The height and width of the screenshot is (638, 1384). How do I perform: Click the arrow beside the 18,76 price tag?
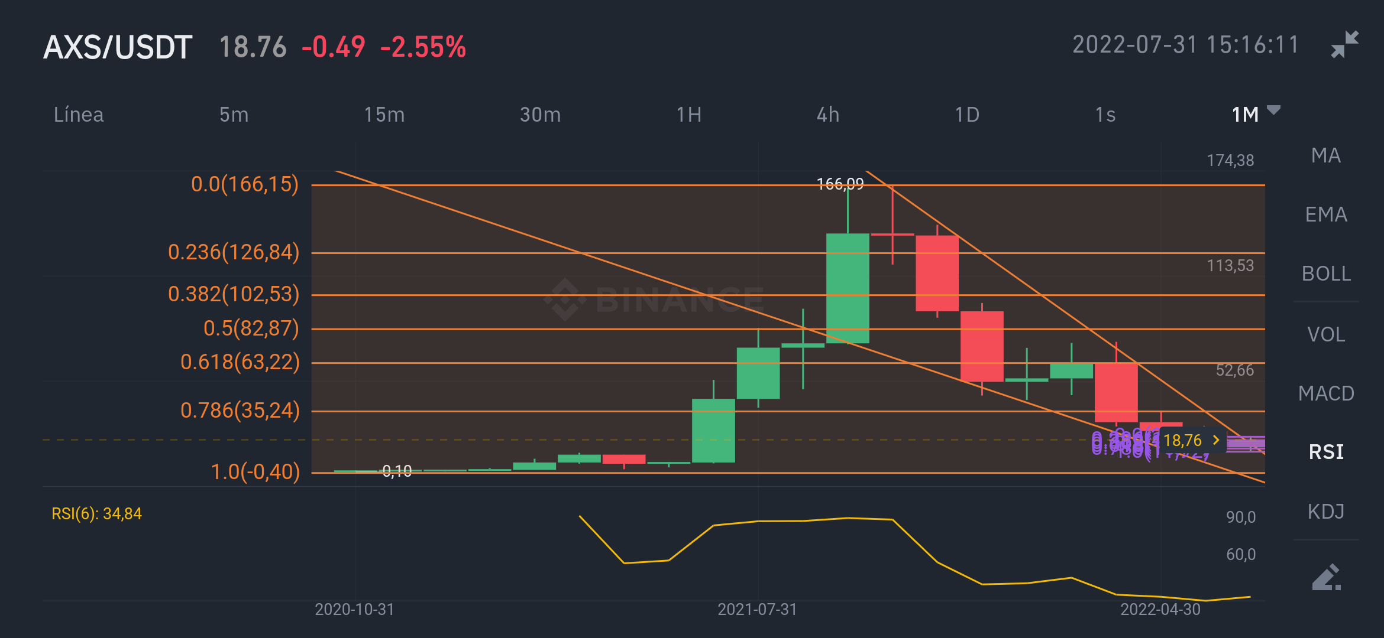tap(1216, 440)
